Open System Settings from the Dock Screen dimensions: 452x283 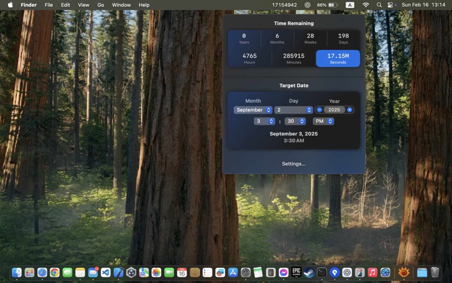pyautogui.click(x=246, y=272)
